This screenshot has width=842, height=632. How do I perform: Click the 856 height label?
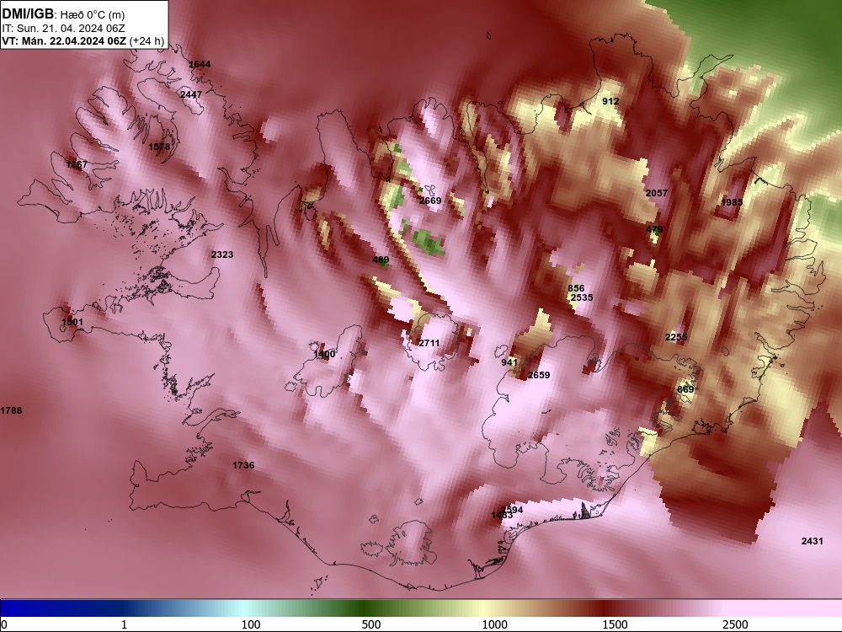(x=576, y=288)
